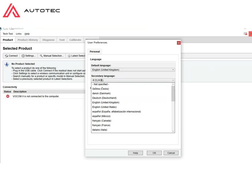Click the Help button in User Preferences

pyautogui.click(x=135, y=153)
